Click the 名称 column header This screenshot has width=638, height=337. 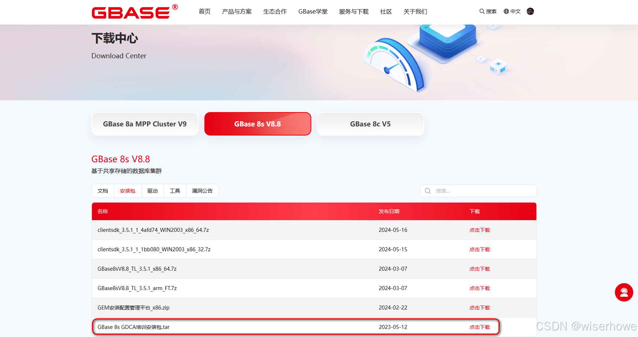coord(103,211)
